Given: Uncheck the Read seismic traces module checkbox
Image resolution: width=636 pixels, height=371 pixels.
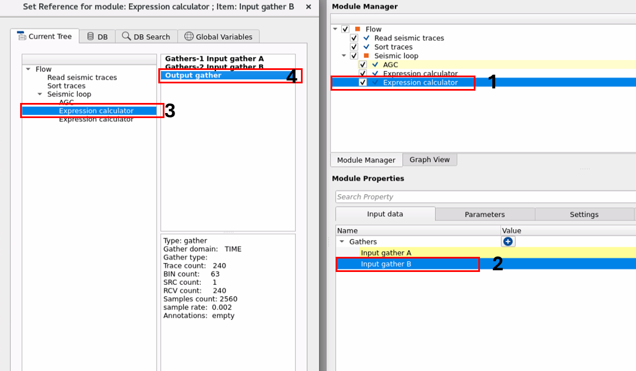Looking at the screenshot, I should (354, 37).
